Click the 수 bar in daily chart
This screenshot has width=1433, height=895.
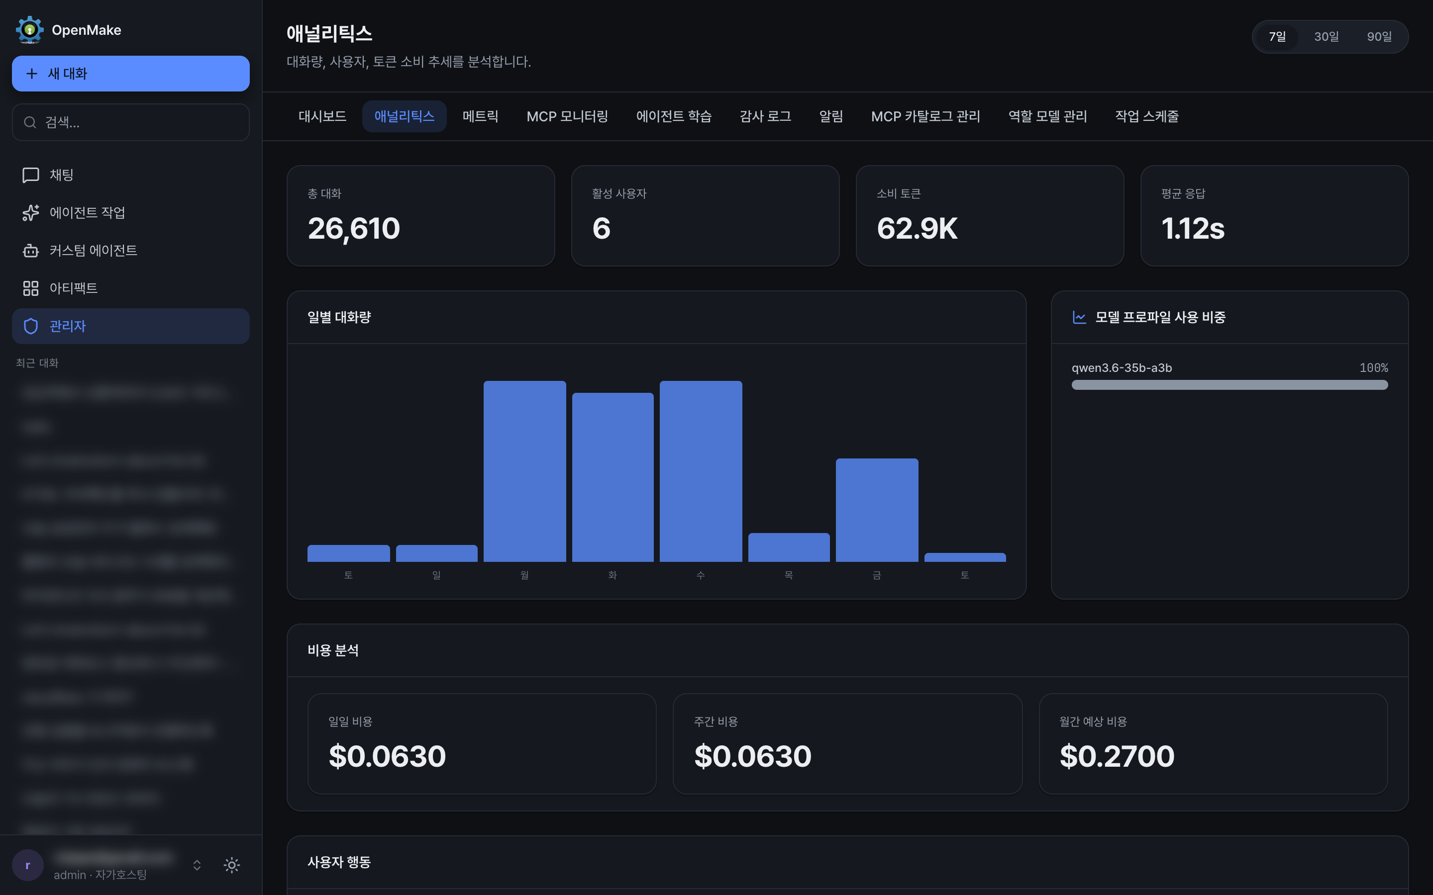pyautogui.click(x=701, y=471)
